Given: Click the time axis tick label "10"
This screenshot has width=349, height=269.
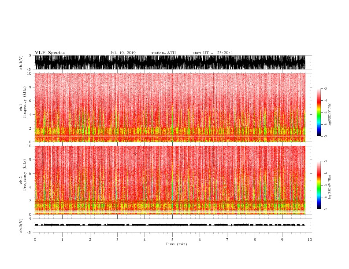Looking at the screenshot, I should point(310,240).
